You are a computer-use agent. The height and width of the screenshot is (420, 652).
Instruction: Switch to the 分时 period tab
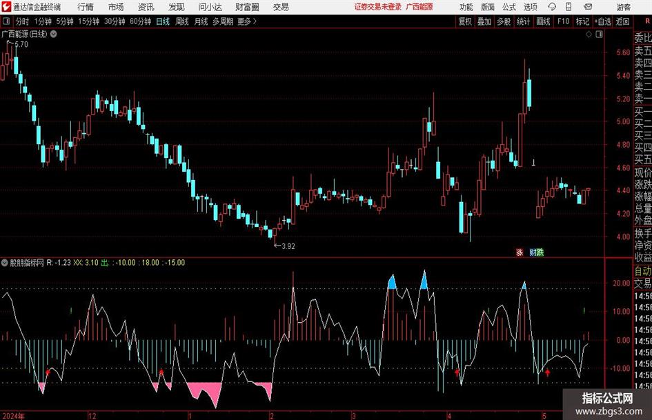22,21
